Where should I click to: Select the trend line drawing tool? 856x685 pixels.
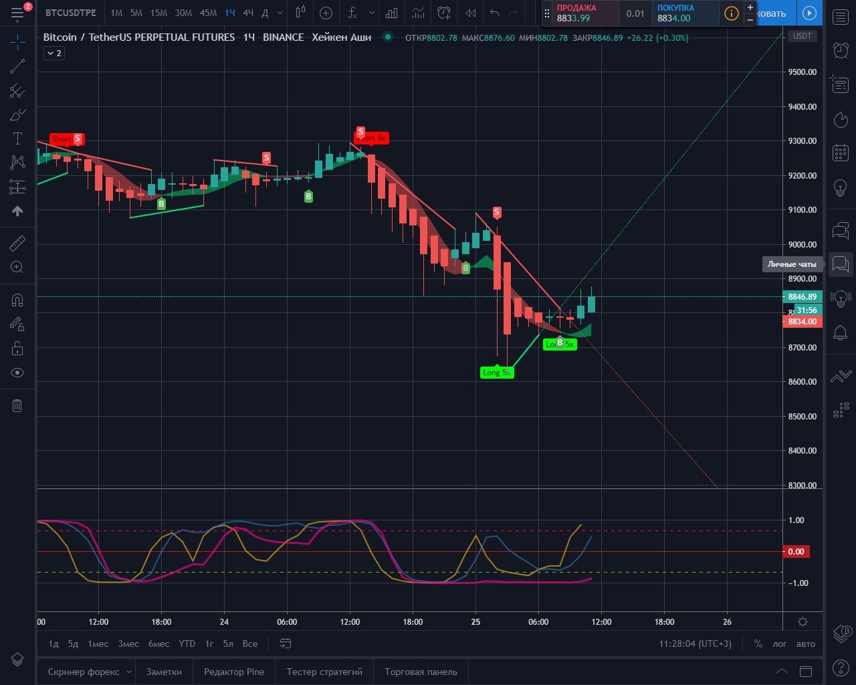(17, 66)
